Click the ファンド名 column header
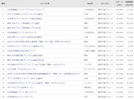This screenshot has width=134, height=99. 45,3
